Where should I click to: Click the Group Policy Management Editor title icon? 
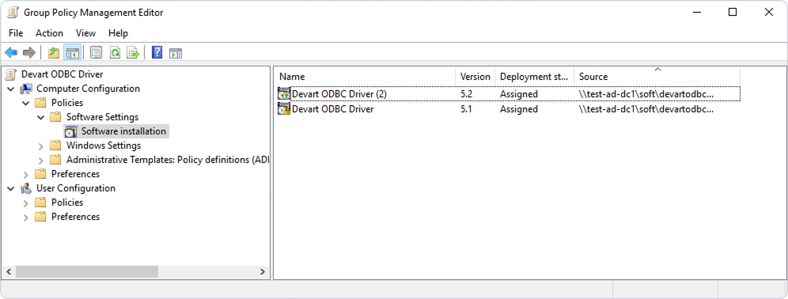13,13
